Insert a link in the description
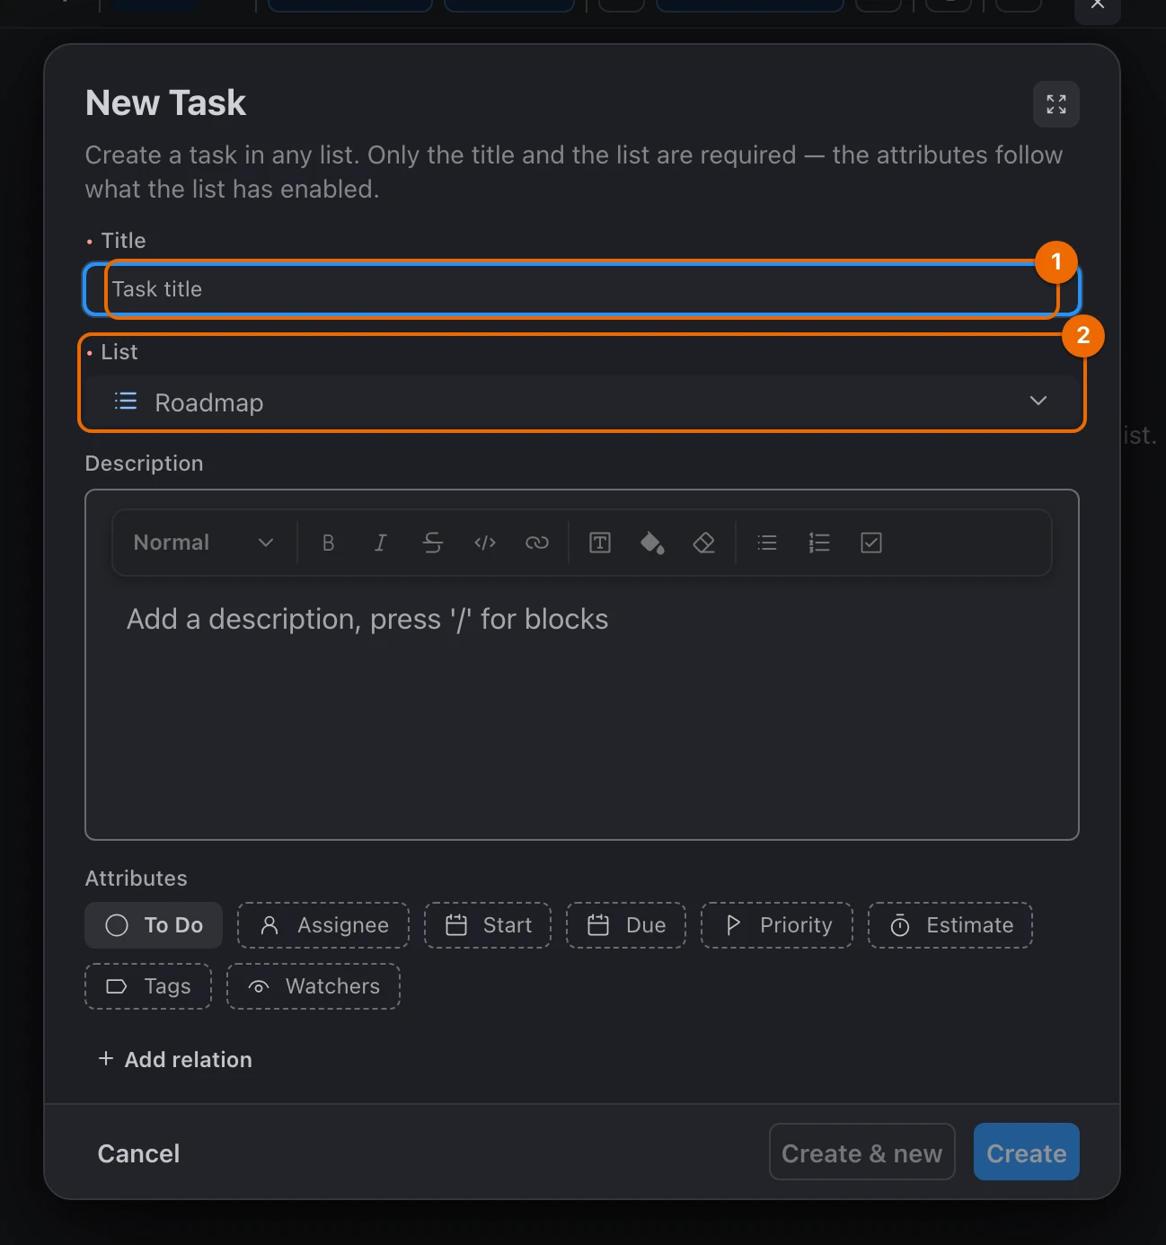The image size is (1166, 1245). 537,543
